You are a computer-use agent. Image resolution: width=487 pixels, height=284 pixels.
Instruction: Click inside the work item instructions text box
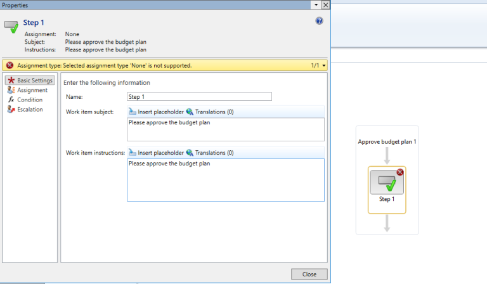click(x=225, y=179)
